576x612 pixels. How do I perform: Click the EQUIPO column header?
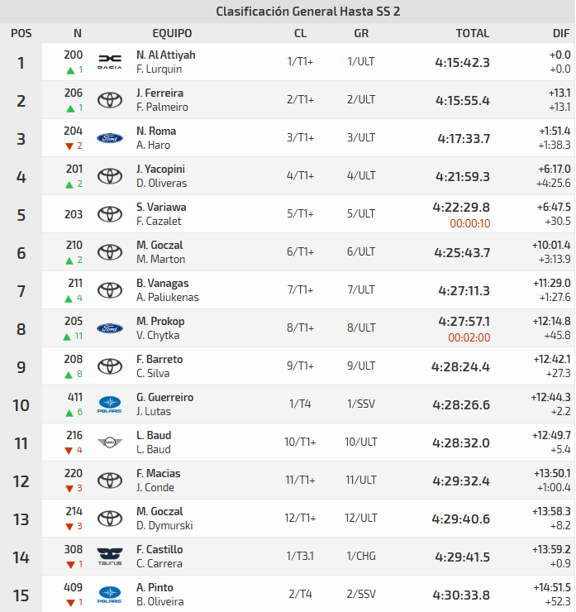[x=172, y=34]
